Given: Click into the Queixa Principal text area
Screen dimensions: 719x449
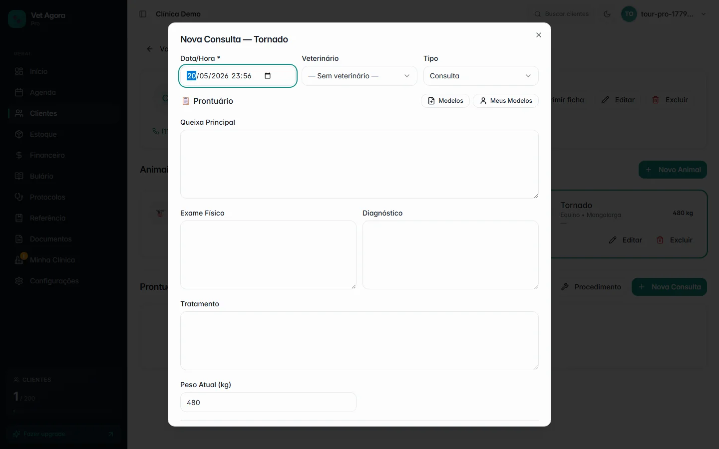Looking at the screenshot, I should pyautogui.click(x=359, y=164).
